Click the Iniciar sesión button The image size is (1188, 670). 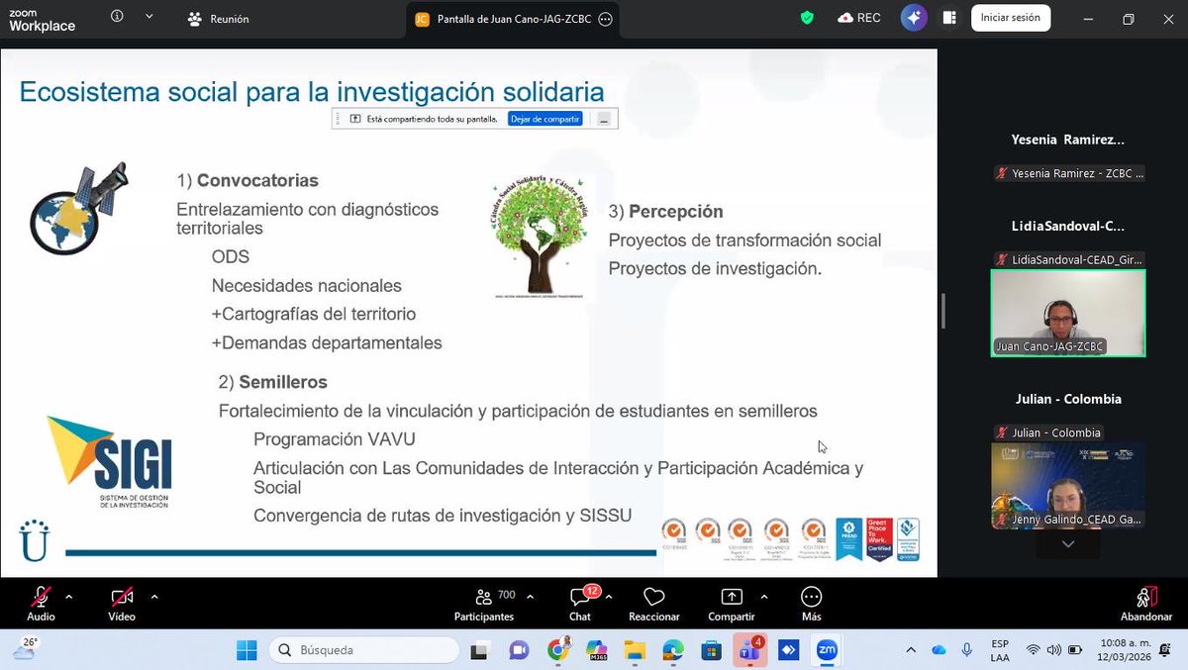[x=1011, y=17]
